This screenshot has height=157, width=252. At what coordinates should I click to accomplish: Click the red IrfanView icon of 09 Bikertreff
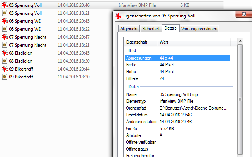tap(5, 69)
